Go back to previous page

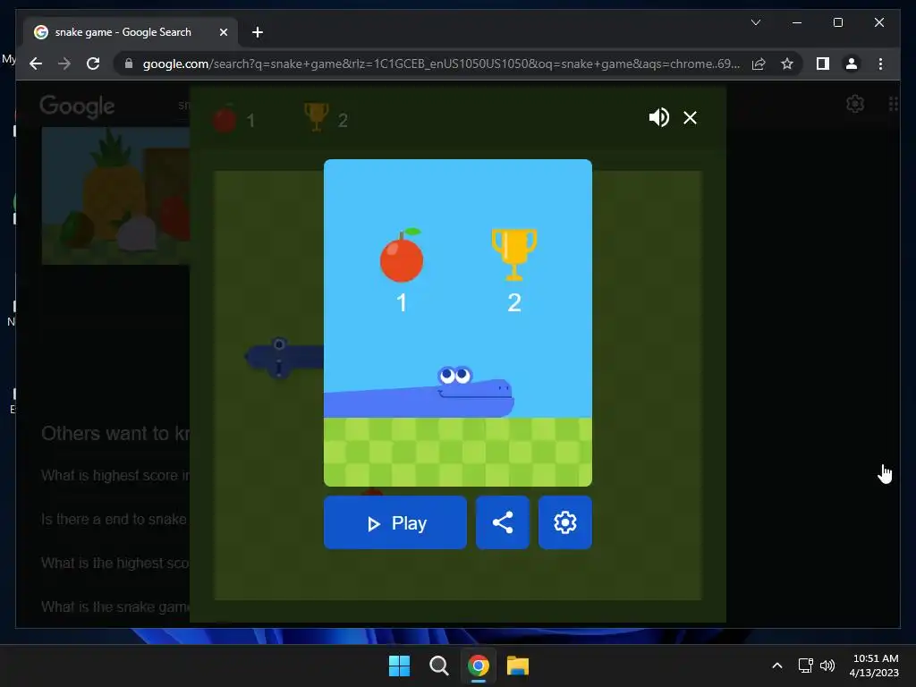[36, 64]
